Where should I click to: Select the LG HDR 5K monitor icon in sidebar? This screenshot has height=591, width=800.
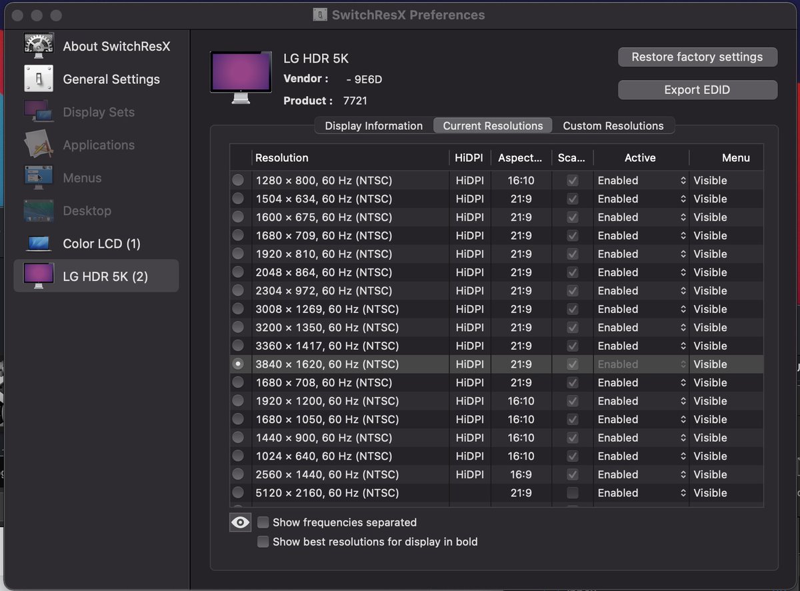pyautogui.click(x=38, y=276)
